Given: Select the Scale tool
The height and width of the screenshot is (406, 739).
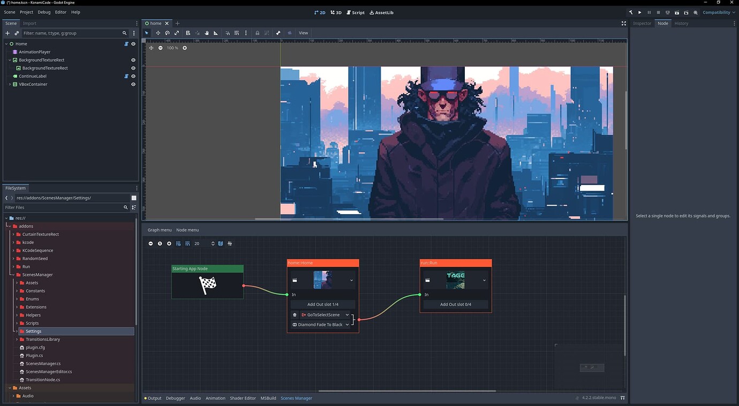Looking at the screenshot, I should (177, 33).
